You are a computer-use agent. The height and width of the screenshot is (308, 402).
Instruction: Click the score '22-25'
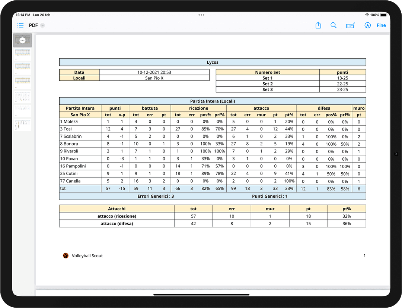pos(342,84)
